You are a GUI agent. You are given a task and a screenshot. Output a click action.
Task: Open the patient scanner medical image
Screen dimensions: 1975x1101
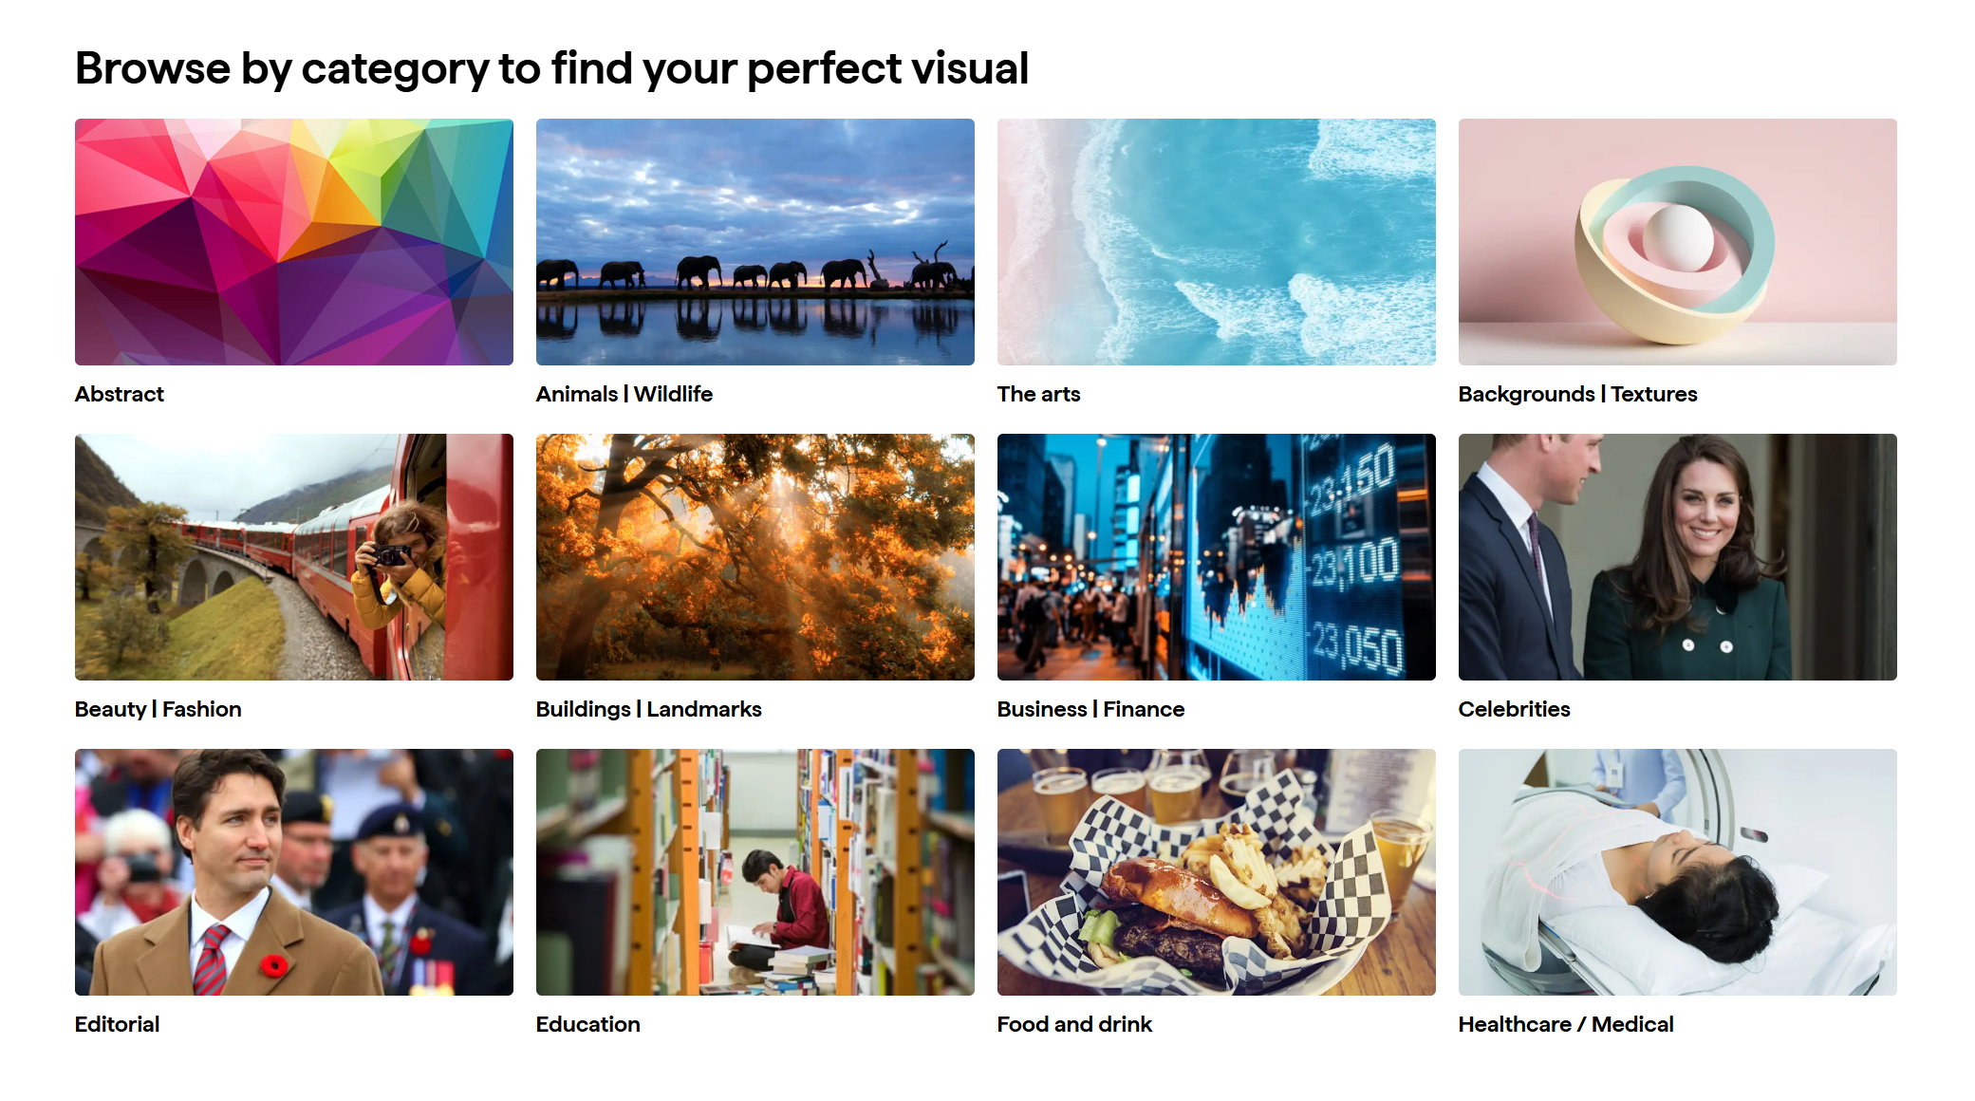point(1677,871)
